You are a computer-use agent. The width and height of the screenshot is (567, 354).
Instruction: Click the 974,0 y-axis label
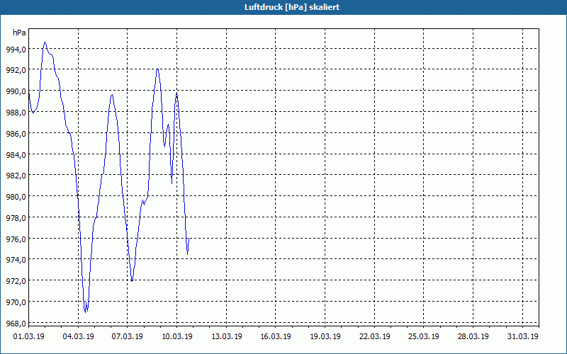16,260
